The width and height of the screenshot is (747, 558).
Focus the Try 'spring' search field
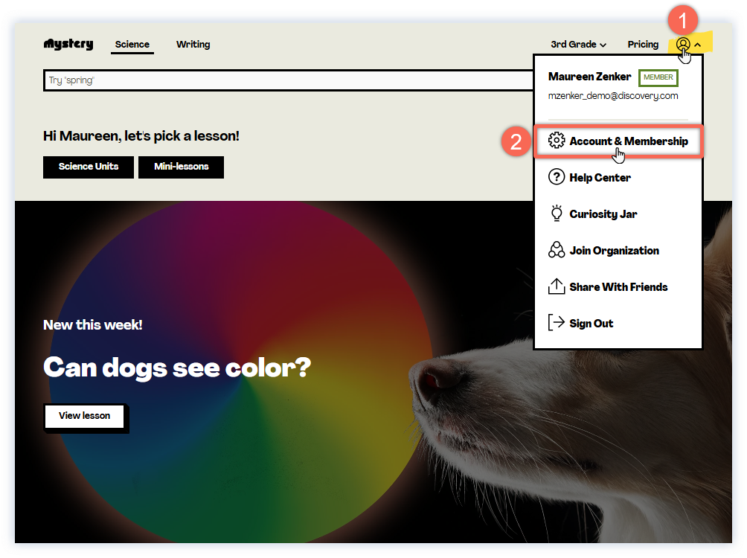point(288,80)
